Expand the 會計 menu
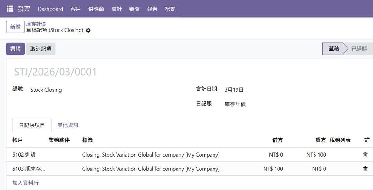The image size is (373, 190). point(117,9)
